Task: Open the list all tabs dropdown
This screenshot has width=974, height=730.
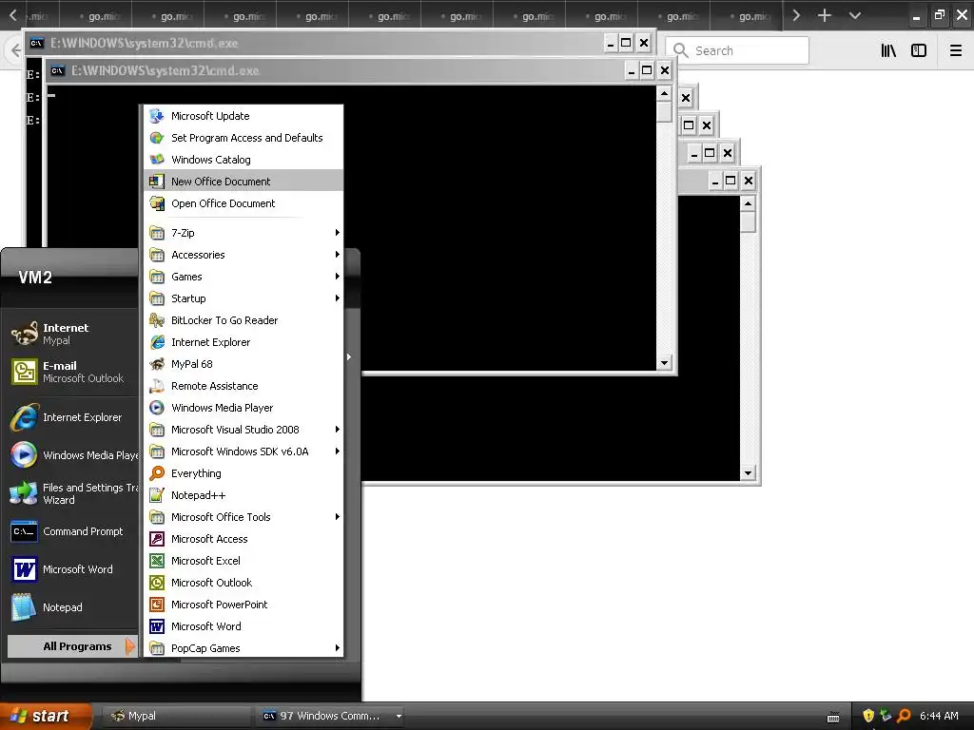Action: click(x=855, y=15)
